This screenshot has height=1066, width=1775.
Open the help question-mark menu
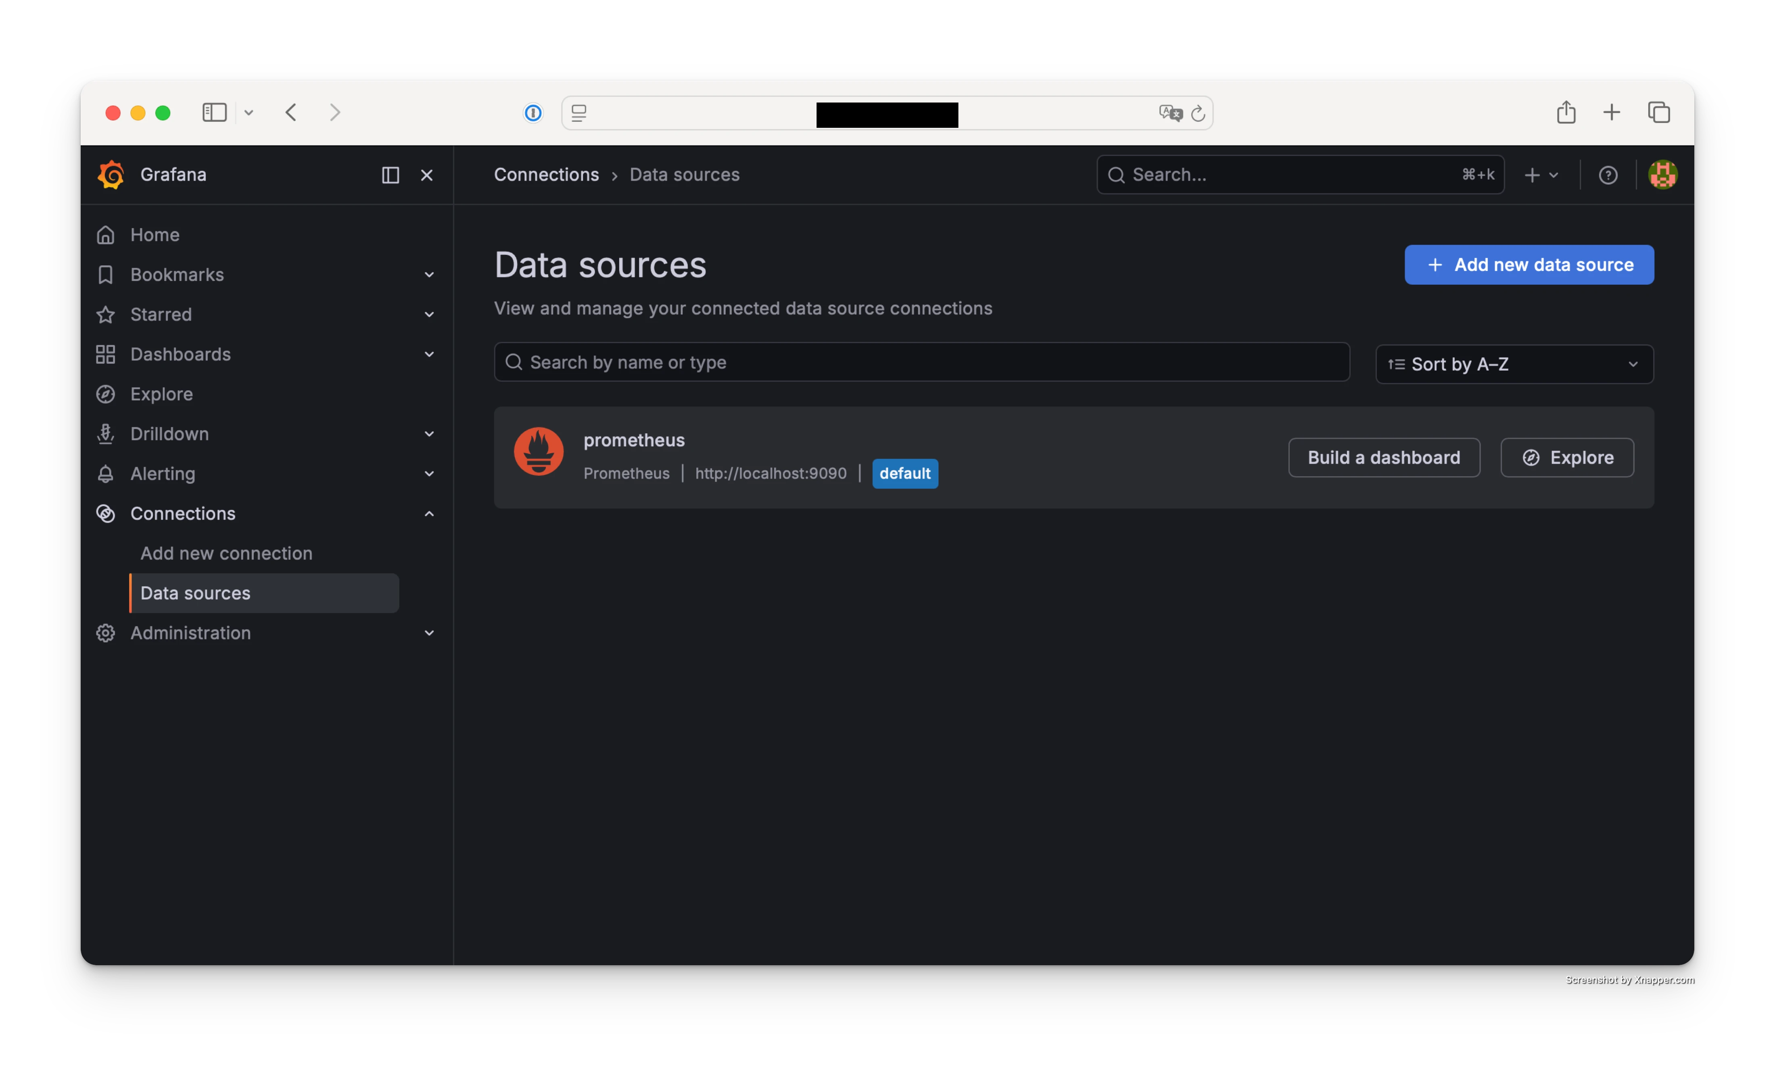click(1608, 175)
